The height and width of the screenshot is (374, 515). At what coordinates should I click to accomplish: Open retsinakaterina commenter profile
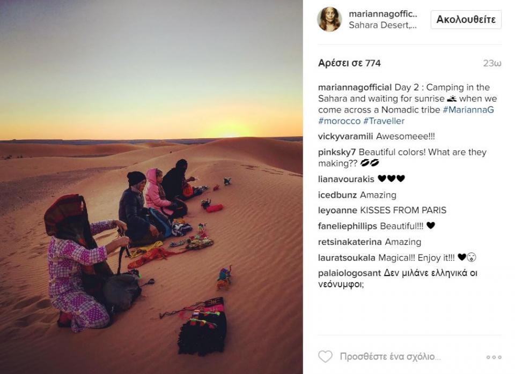(350, 242)
